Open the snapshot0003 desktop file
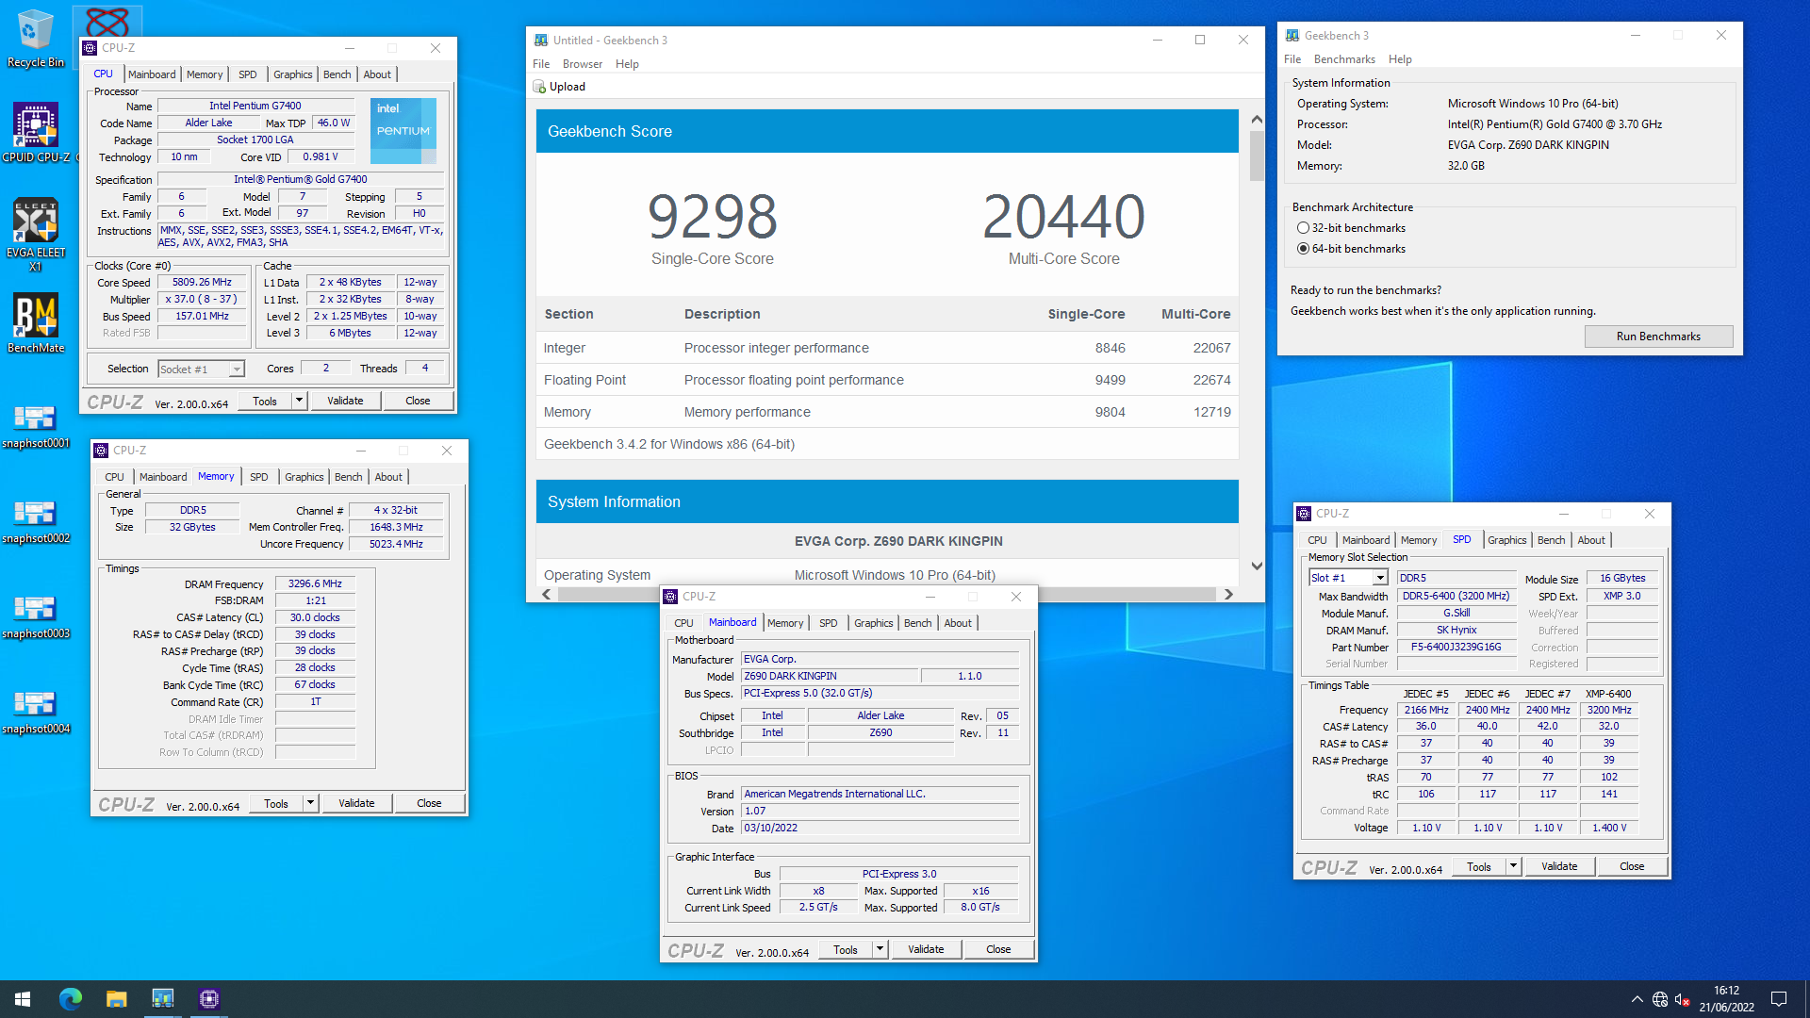Image resolution: width=1810 pixels, height=1018 pixels. [36, 616]
